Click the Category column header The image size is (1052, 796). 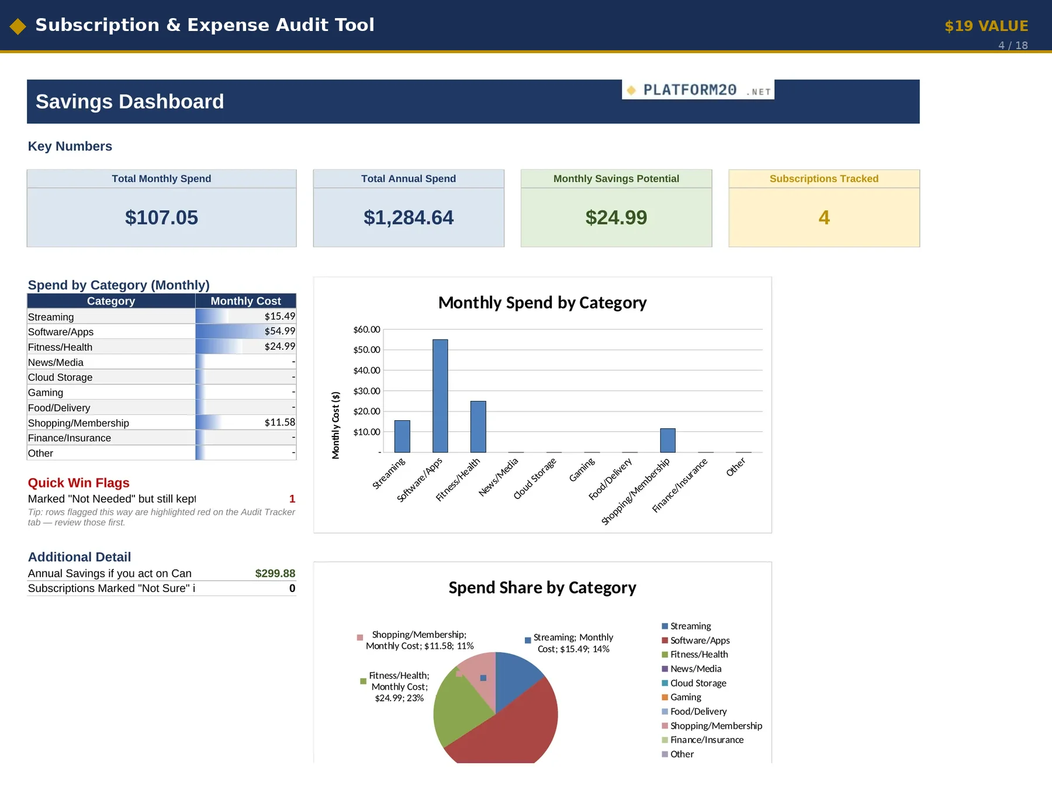pyautogui.click(x=111, y=301)
